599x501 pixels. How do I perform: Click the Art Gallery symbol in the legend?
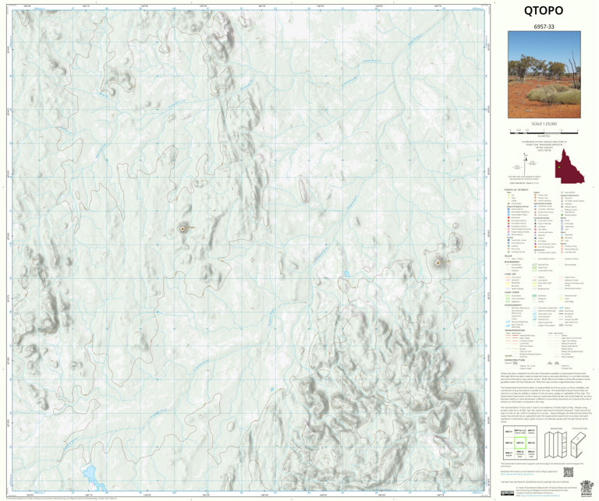[x=535, y=242]
